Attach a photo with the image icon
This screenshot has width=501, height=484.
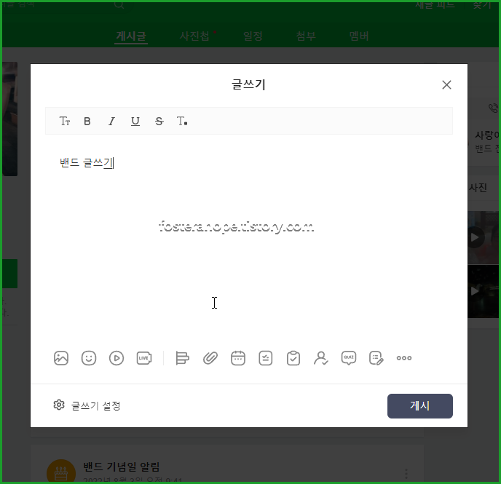pos(61,358)
